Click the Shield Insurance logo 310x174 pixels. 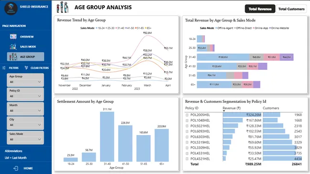[11, 8]
